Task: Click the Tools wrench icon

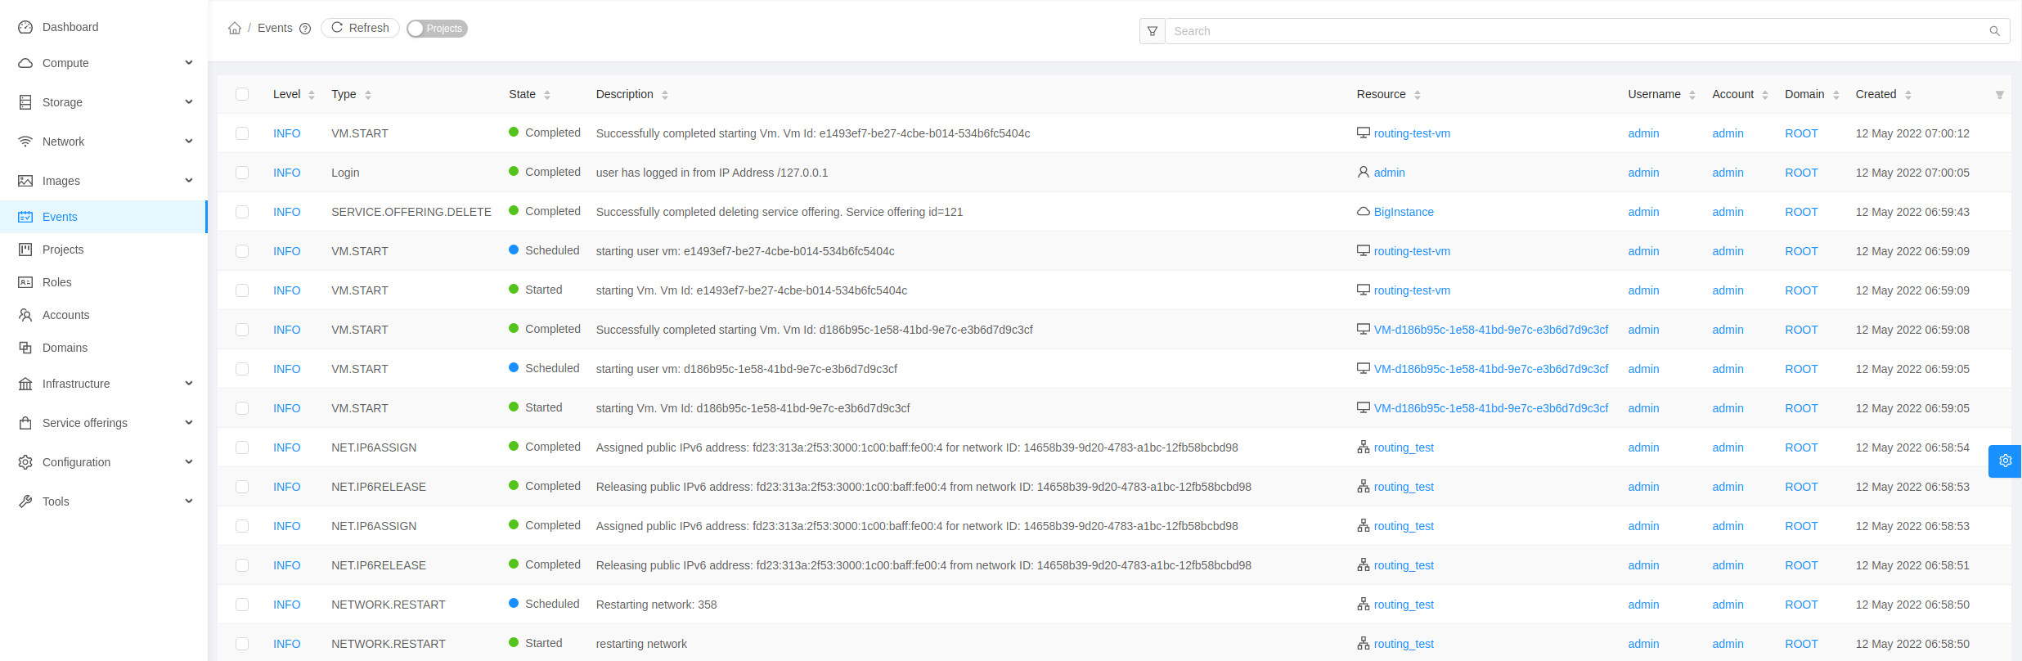Action: click(x=25, y=501)
